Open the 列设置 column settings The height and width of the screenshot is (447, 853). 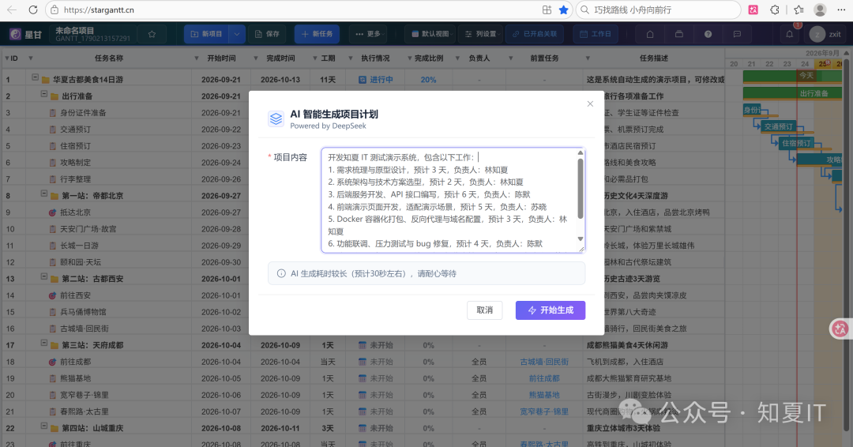coord(482,34)
